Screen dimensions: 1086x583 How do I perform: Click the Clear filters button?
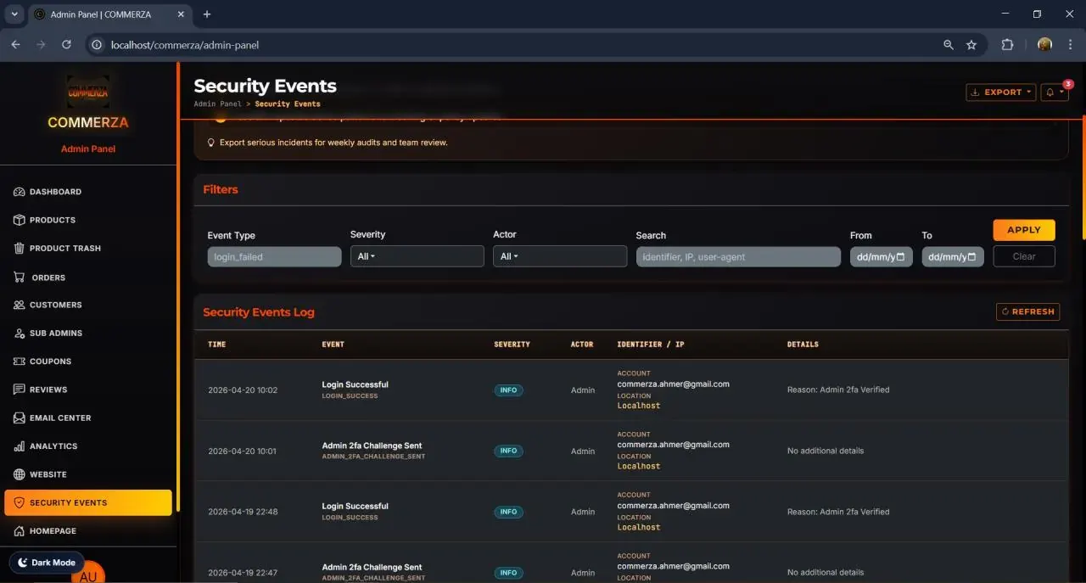point(1024,256)
